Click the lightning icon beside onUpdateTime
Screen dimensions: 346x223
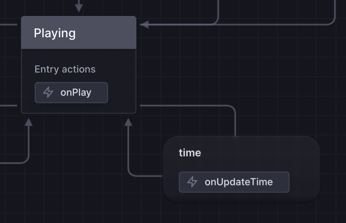click(x=192, y=182)
